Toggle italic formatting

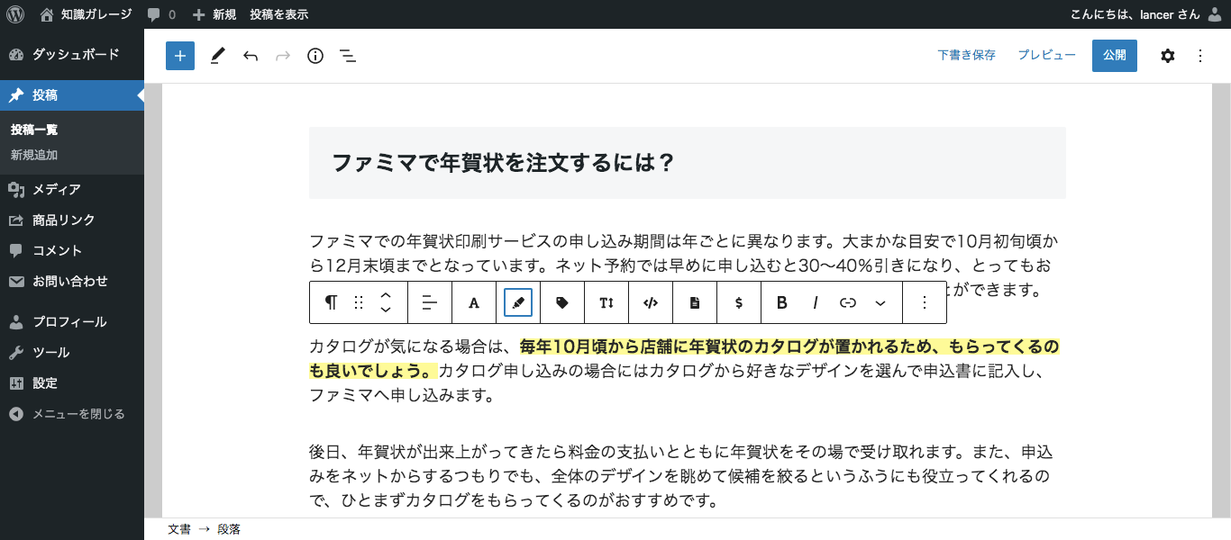(x=816, y=302)
